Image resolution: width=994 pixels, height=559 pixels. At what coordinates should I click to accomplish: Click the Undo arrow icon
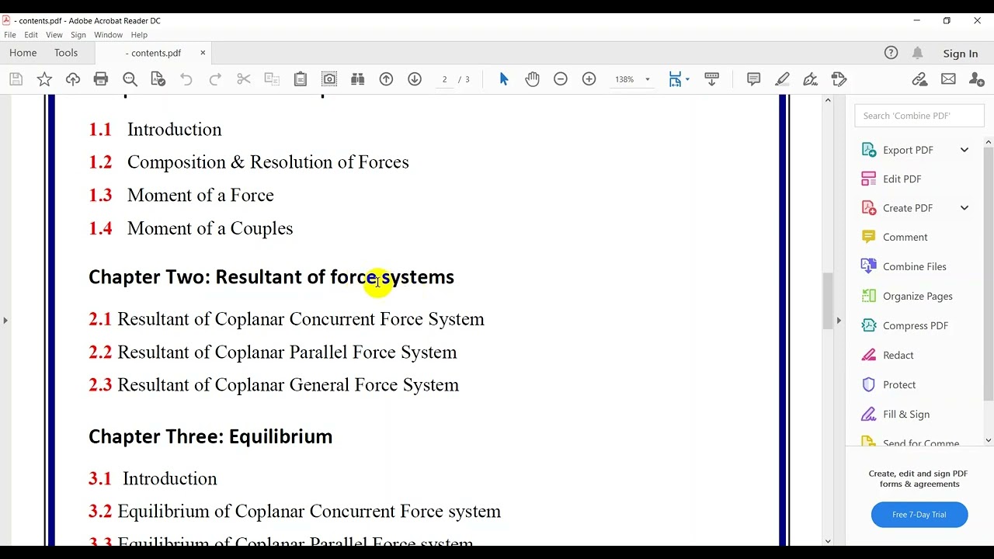186,79
